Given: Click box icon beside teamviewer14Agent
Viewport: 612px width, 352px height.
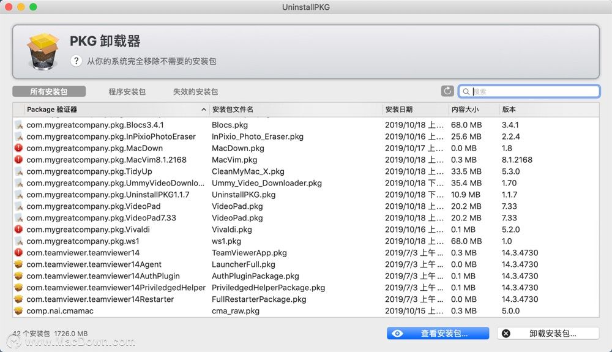Looking at the screenshot, I should tap(18, 264).
